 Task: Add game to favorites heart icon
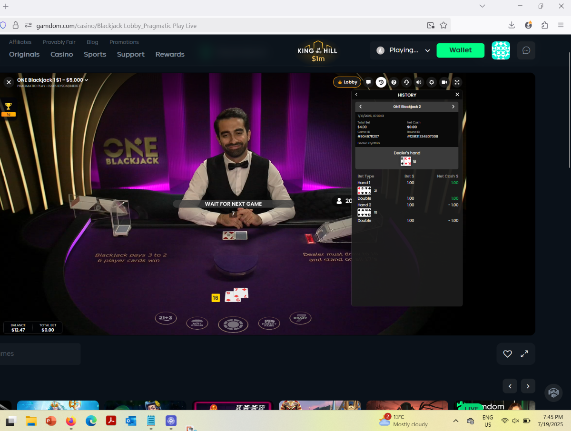[x=507, y=354]
